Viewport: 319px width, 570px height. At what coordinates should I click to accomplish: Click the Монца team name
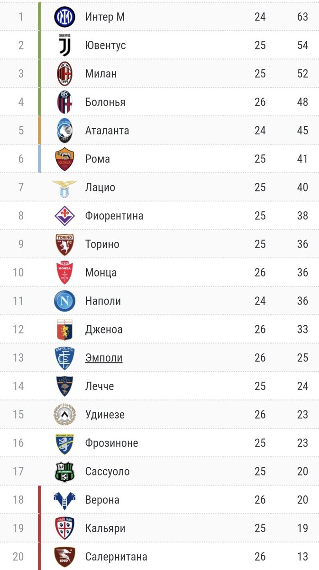click(101, 273)
